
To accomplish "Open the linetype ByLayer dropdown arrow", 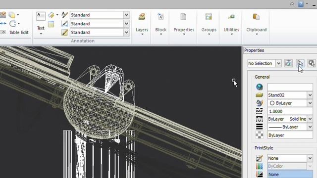I will click(310, 103).
